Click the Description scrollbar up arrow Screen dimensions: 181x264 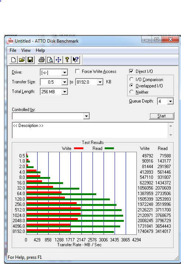(x=171, y=126)
